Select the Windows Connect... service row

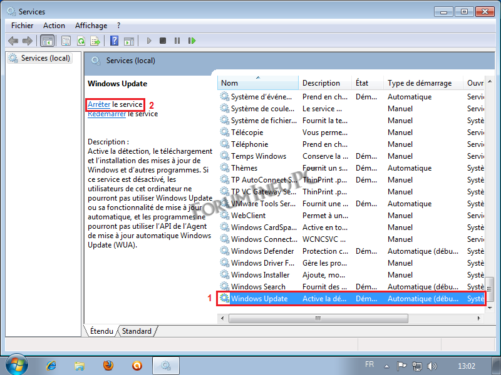click(x=351, y=239)
